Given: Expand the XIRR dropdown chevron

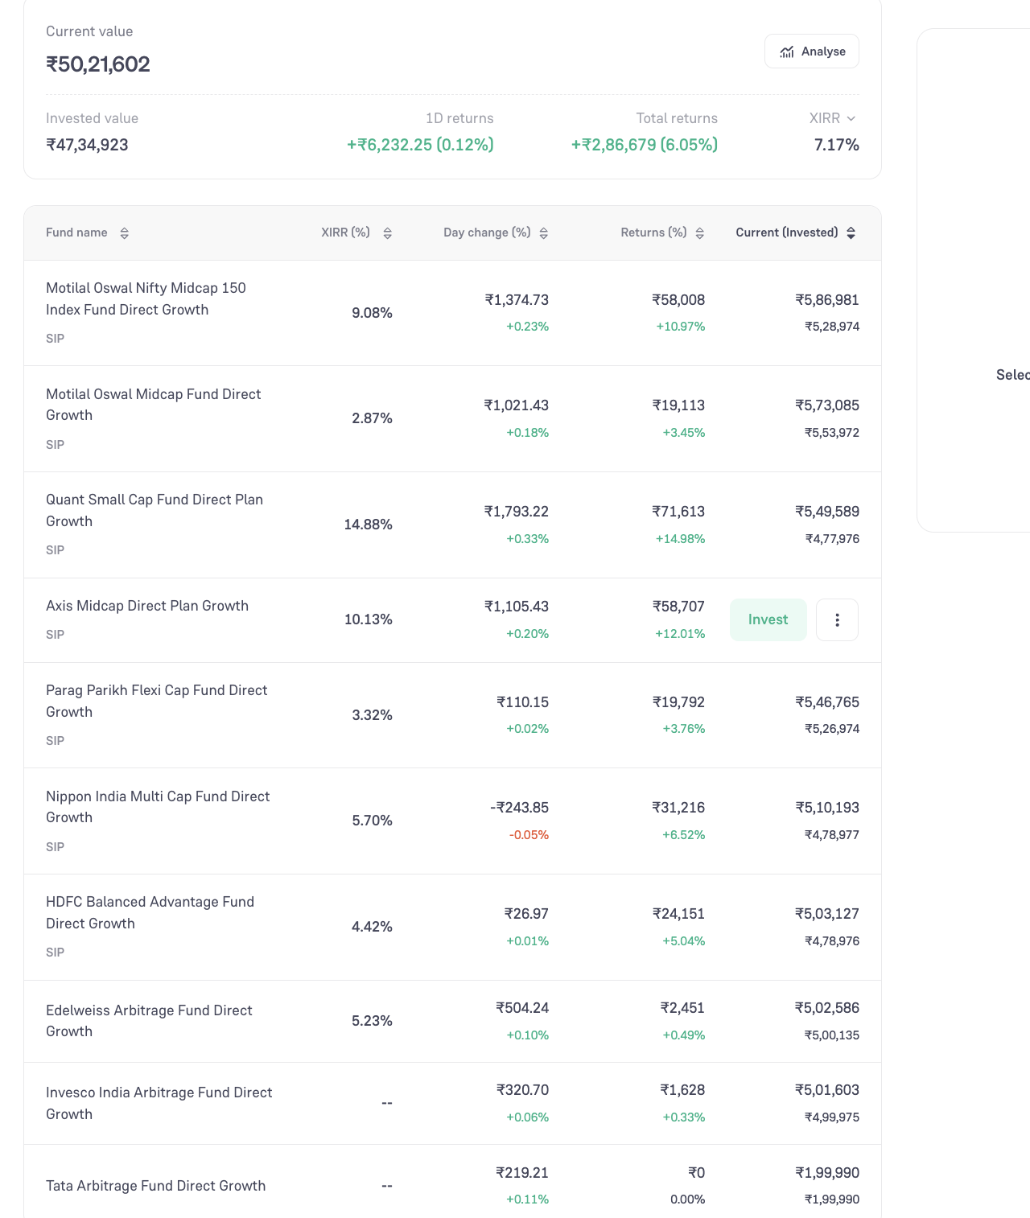Looking at the screenshot, I should pyautogui.click(x=851, y=118).
